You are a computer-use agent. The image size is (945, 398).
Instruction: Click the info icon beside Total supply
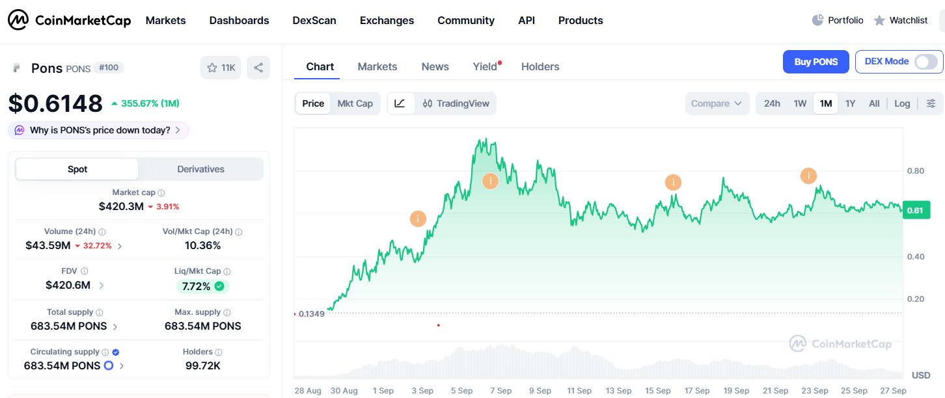tap(99, 312)
